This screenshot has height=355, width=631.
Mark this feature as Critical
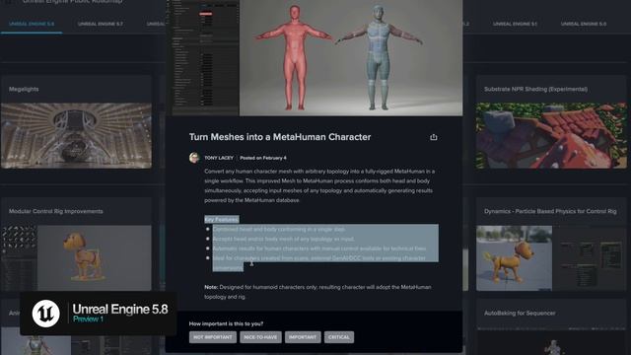click(x=339, y=337)
